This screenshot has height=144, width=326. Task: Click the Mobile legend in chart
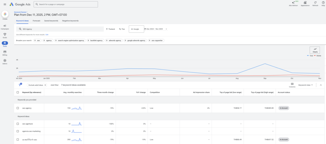click(317, 56)
